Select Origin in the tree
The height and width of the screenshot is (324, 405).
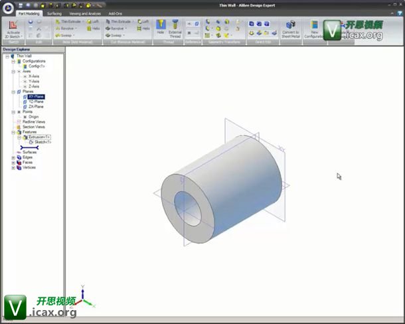34,117
